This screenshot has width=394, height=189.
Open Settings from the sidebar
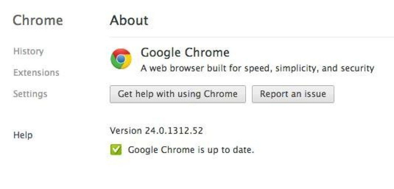coord(30,94)
